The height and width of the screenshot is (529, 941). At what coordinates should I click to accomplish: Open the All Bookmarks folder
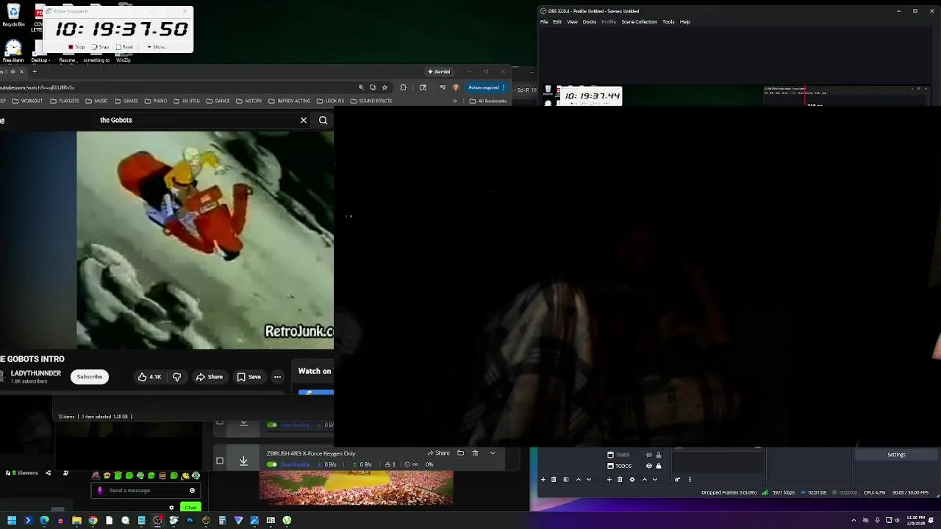[x=489, y=101]
